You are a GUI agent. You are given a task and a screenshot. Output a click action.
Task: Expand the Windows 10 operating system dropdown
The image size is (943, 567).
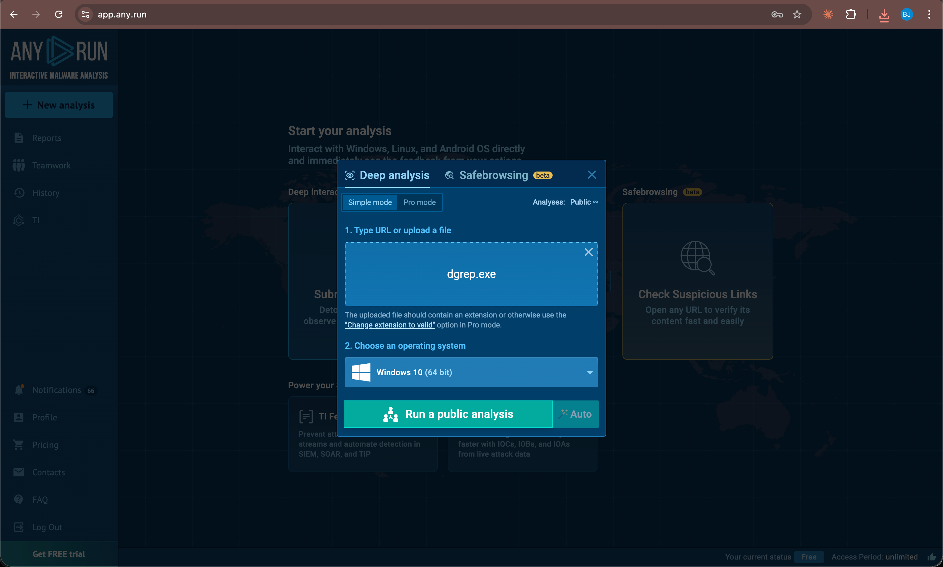(471, 372)
